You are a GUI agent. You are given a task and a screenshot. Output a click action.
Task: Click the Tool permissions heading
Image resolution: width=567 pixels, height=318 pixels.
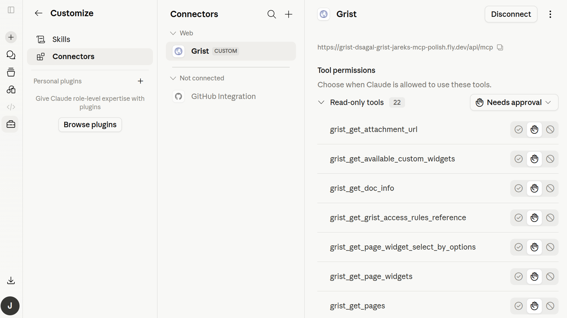346,70
